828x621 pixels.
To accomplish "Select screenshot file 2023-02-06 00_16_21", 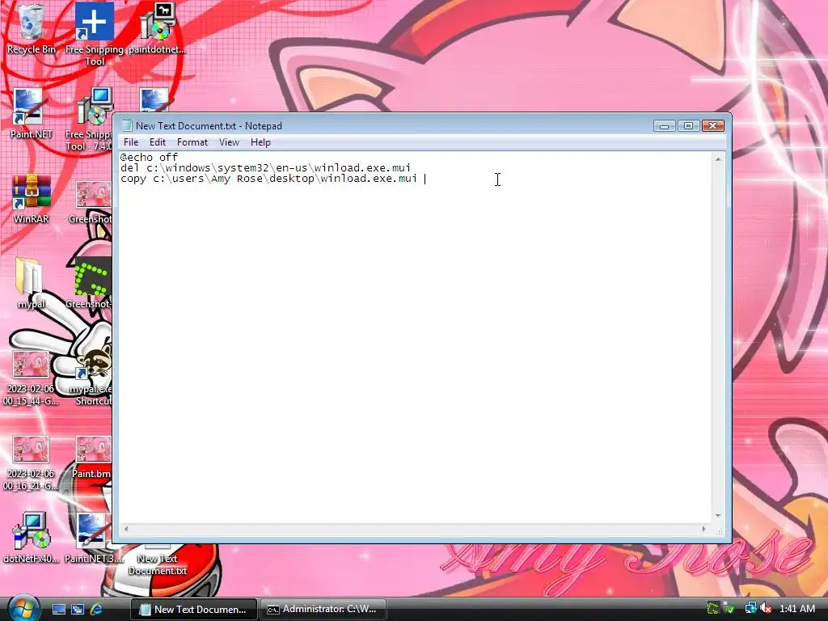I will (x=31, y=463).
